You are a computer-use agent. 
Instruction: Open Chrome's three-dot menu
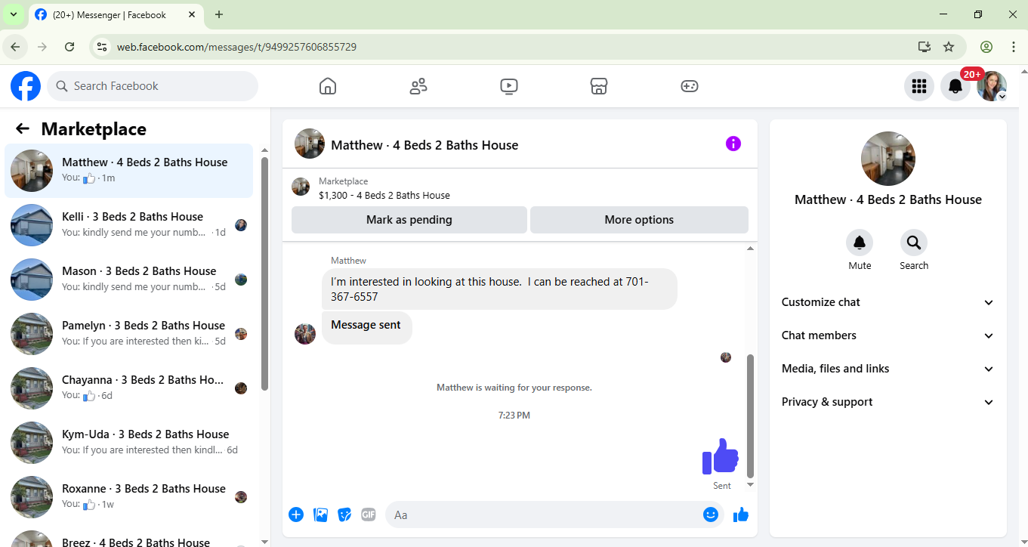click(x=1014, y=47)
